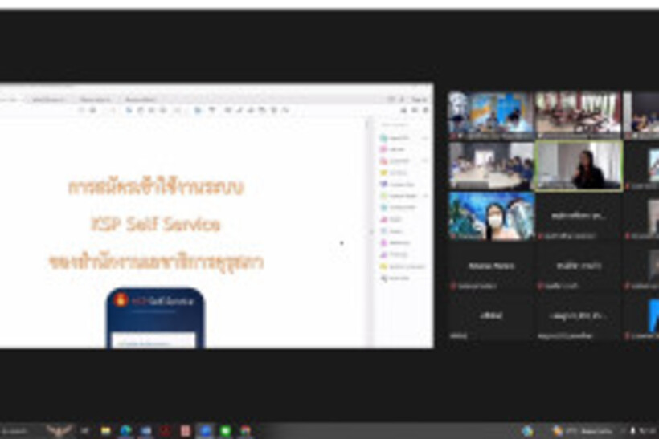This screenshot has width=659, height=439.
Task: Click the vertical scrollbar of shared document
Action: click(367, 231)
